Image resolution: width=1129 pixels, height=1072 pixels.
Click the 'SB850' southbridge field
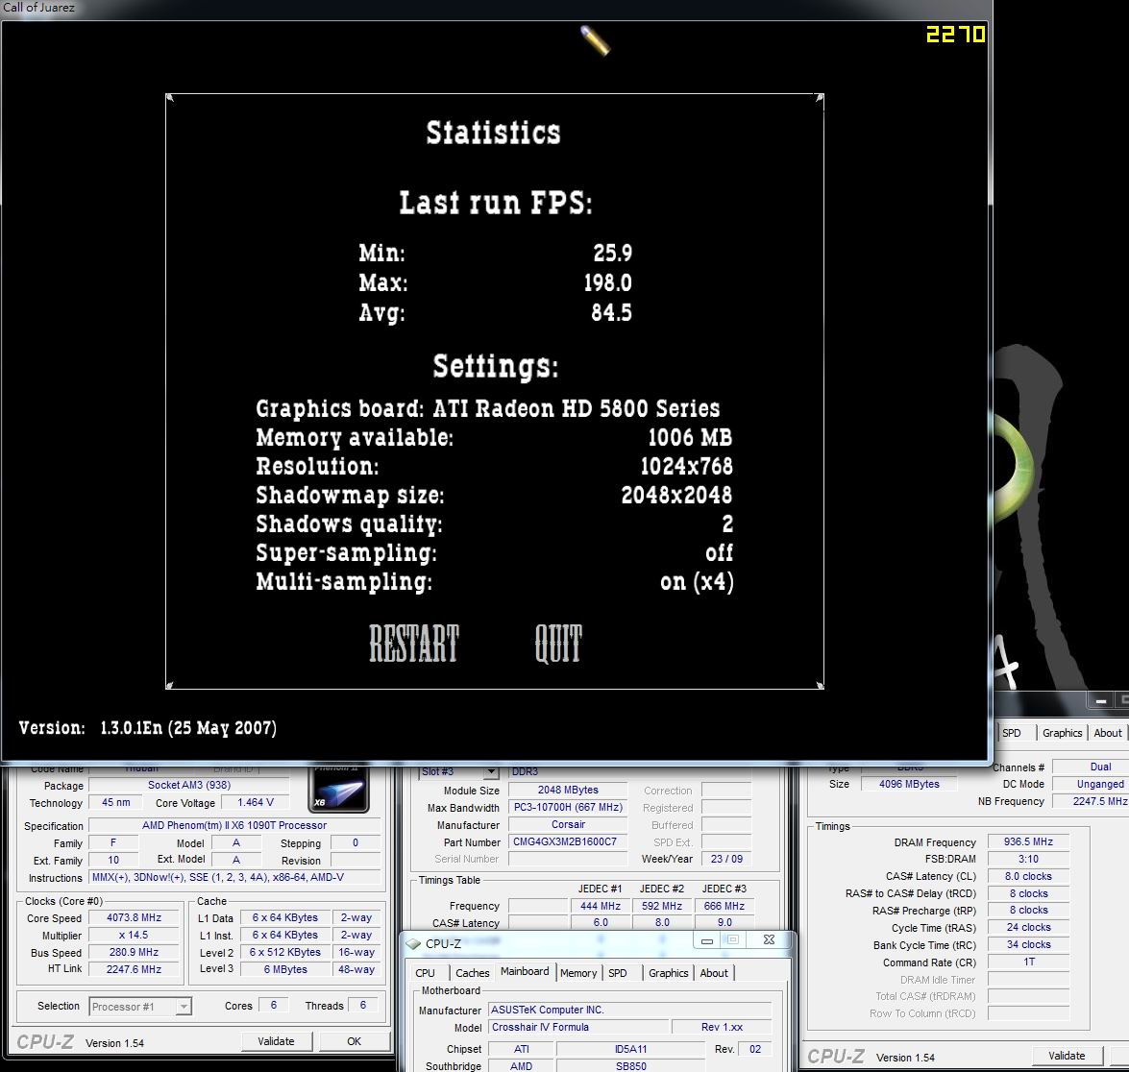(630, 1066)
